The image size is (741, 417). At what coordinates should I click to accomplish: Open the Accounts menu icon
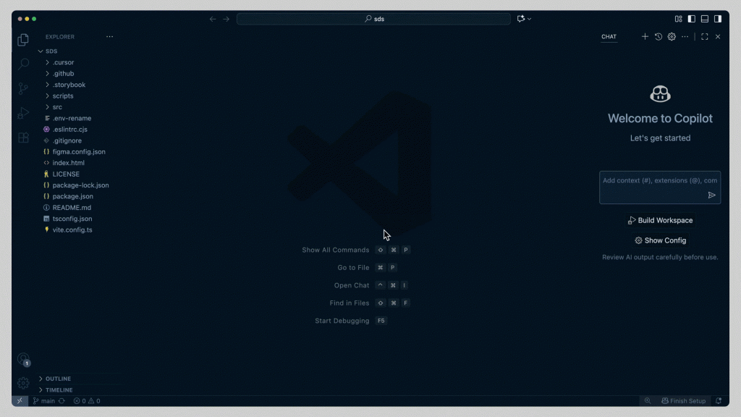23,359
